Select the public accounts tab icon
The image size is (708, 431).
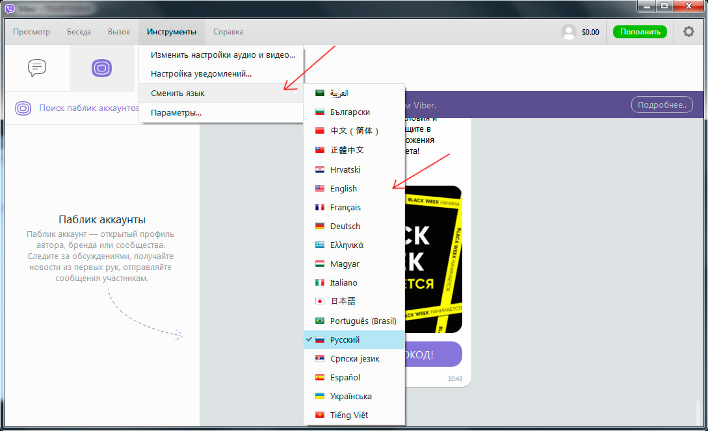101,68
